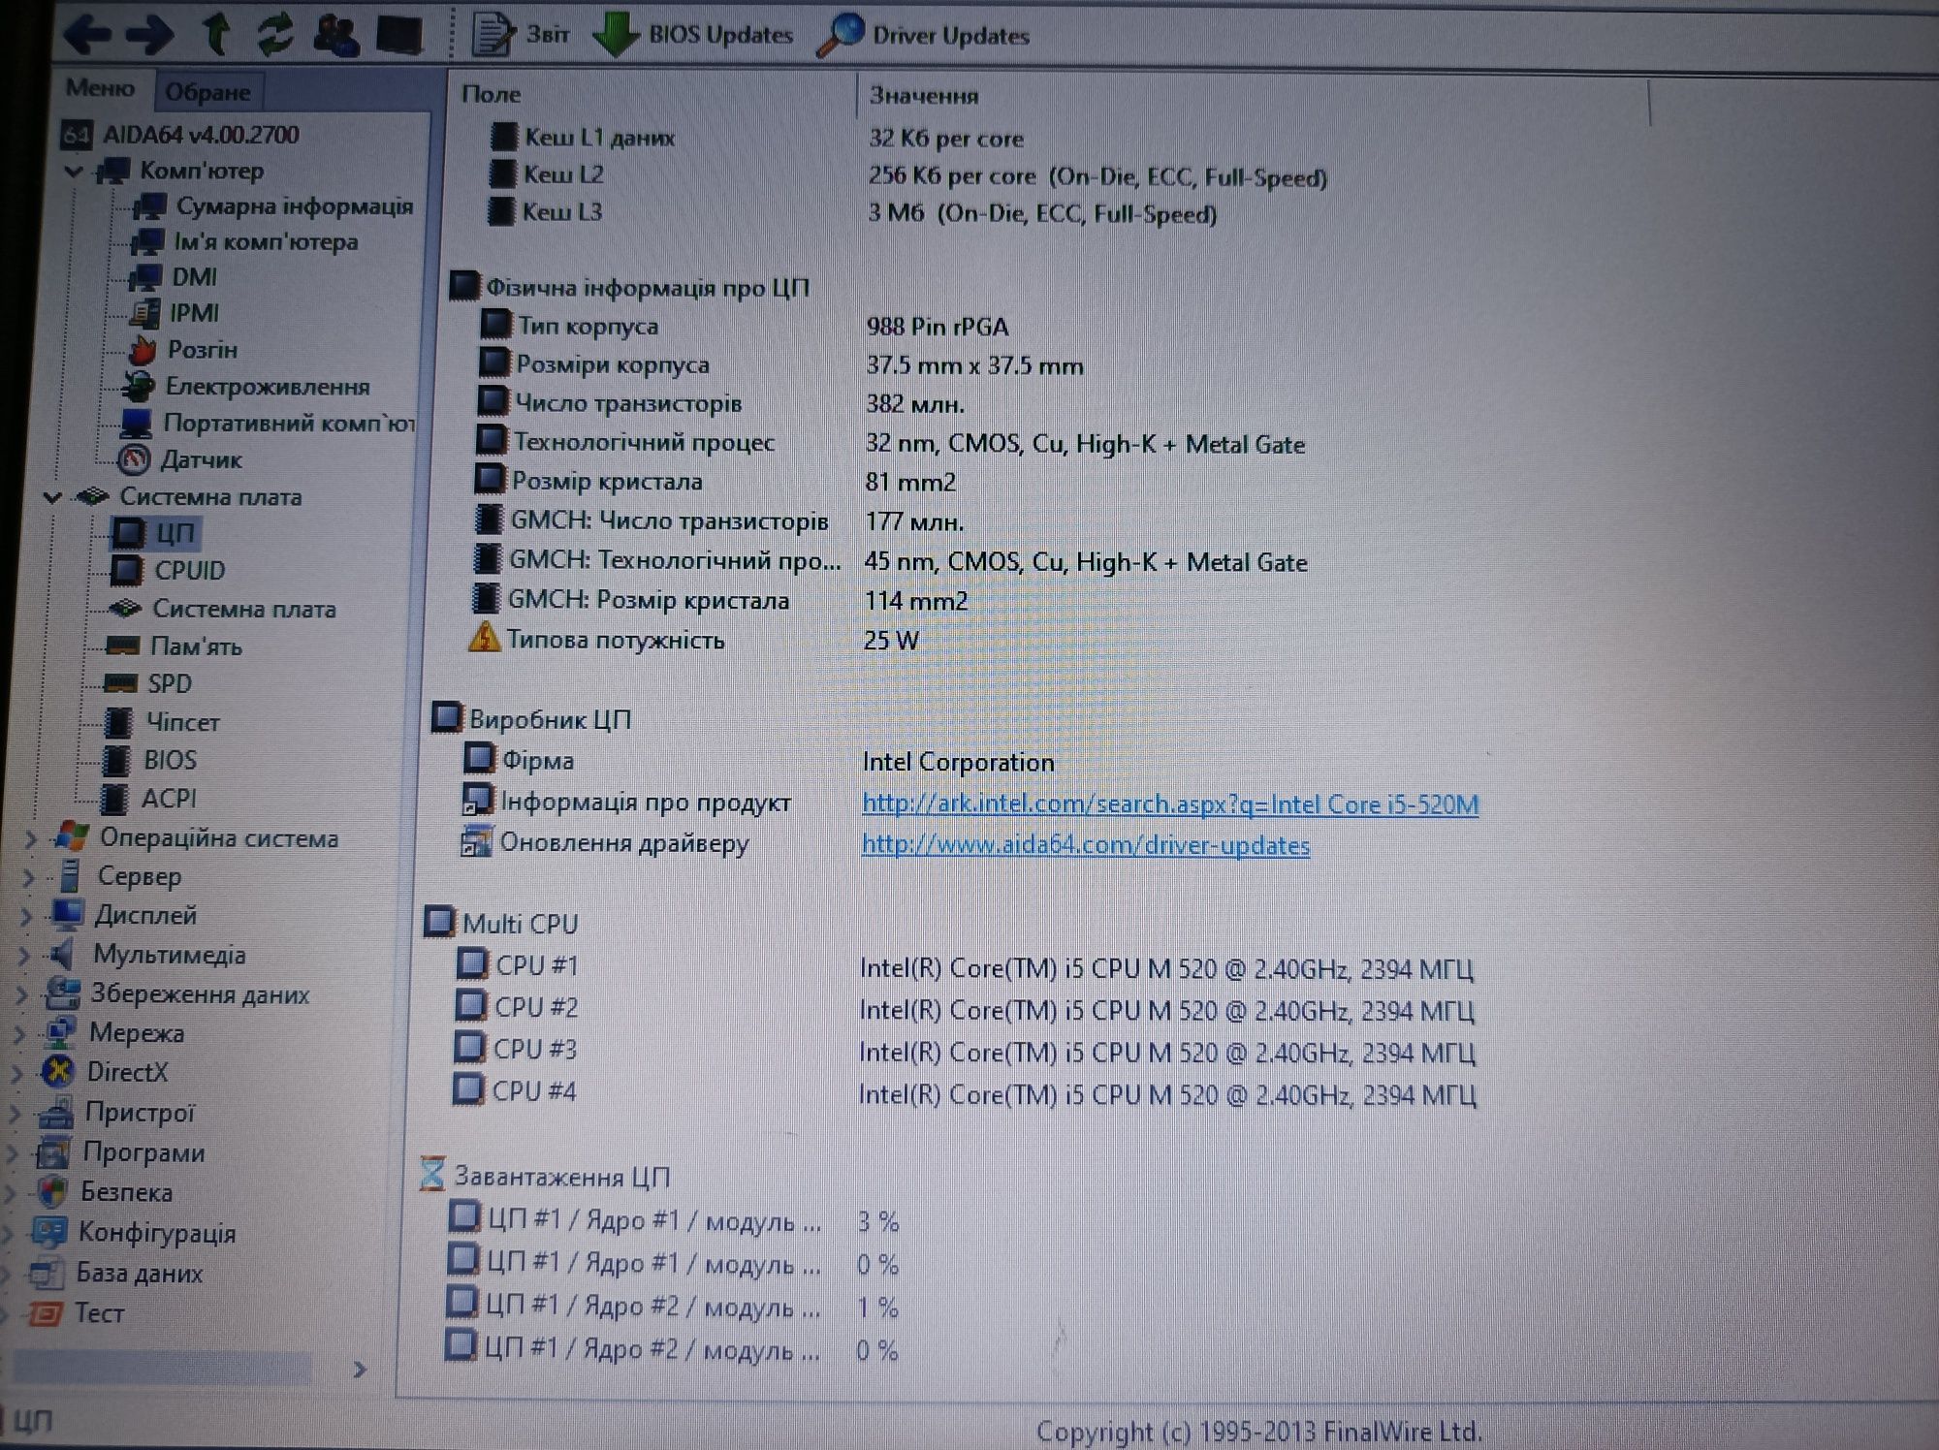Click the IPMI tree icon
The height and width of the screenshot is (1450, 1939).
[x=143, y=313]
